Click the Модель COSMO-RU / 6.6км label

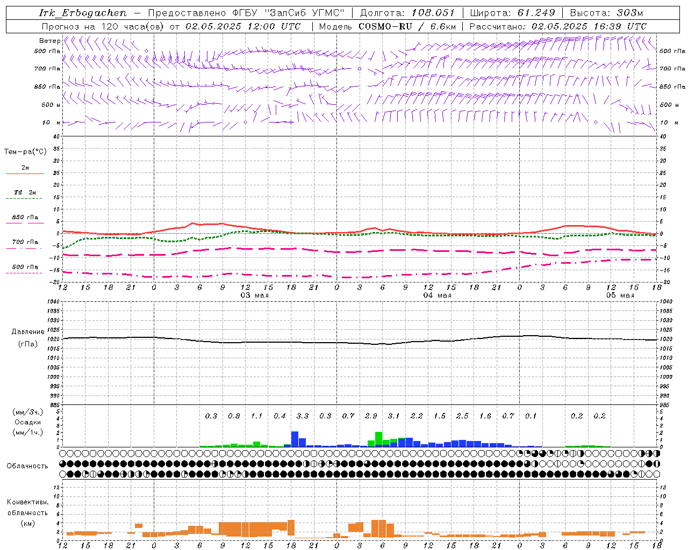387,26
